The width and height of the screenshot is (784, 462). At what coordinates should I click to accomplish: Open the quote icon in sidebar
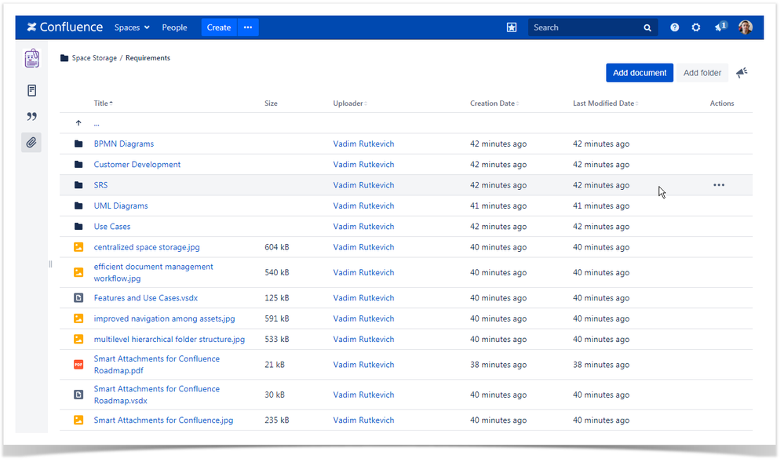click(31, 117)
